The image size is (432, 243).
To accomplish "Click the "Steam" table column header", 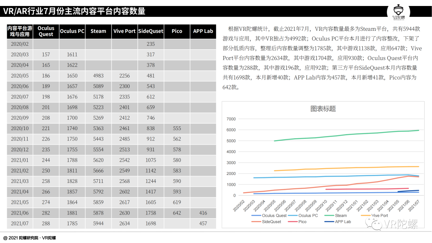I will point(98,31).
